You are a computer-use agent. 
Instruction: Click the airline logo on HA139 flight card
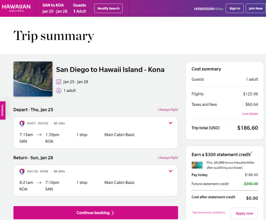click(22, 171)
